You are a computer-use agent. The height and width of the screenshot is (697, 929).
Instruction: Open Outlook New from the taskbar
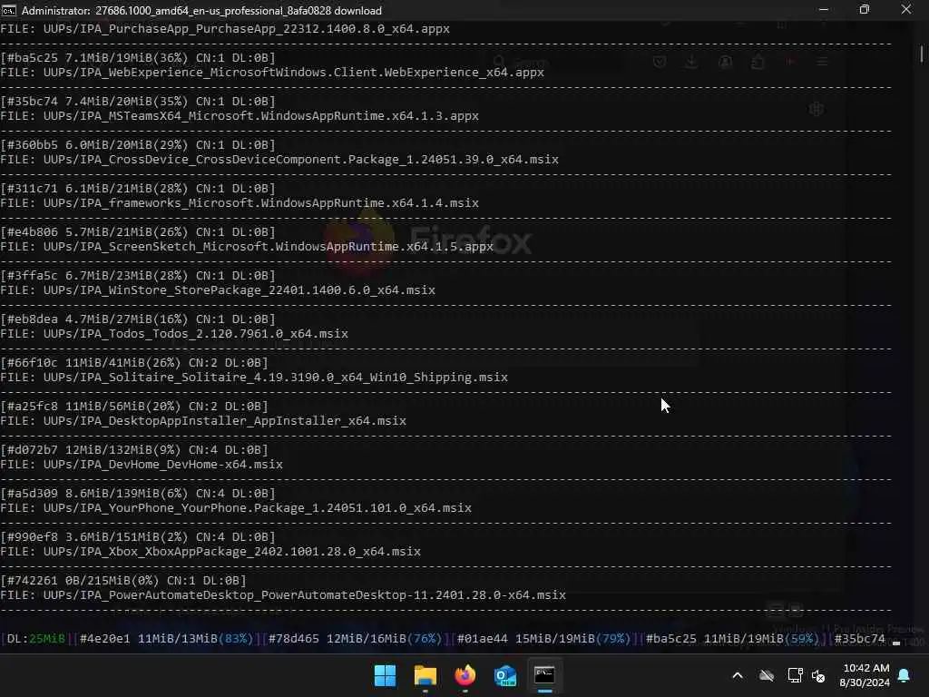505,675
